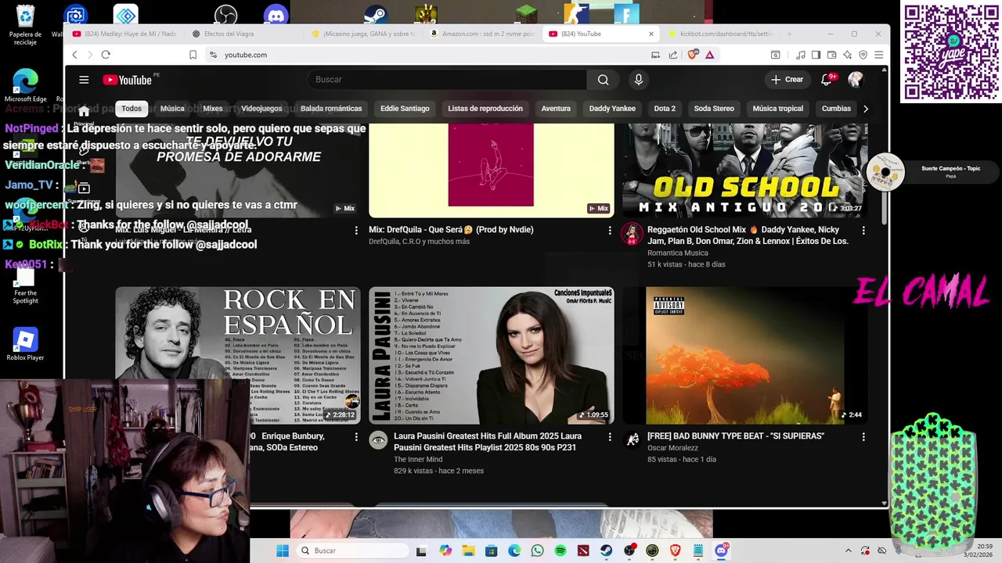Select the Música filter chip
The width and height of the screenshot is (1002, 563).
[x=172, y=109]
